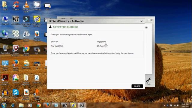Open K7TotalSecurity desktop shortcut
Screen dimensions: 192x108
(x=16, y=20)
